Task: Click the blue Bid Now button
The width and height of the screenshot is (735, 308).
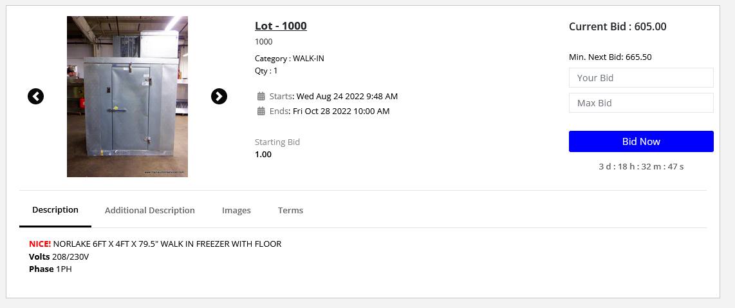Action: tap(641, 141)
